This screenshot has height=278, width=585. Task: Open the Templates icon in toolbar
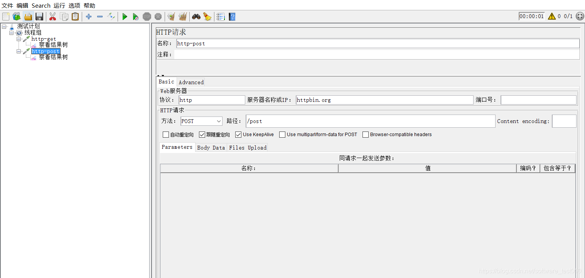(17, 16)
